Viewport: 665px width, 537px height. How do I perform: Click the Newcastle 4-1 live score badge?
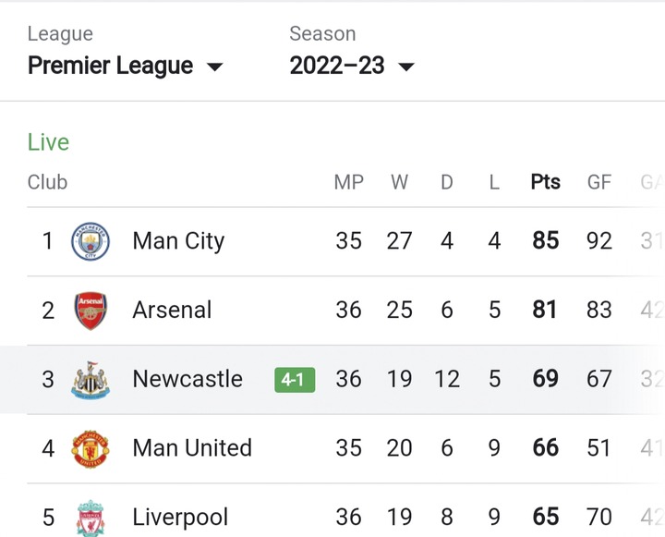pyautogui.click(x=295, y=380)
